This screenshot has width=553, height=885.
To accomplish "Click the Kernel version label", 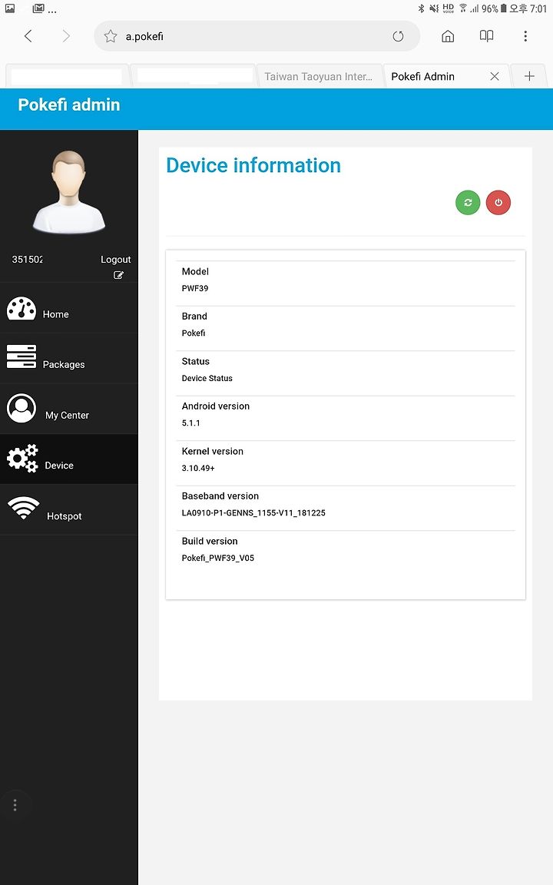I will pyautogui.click(x=212, y=451).
